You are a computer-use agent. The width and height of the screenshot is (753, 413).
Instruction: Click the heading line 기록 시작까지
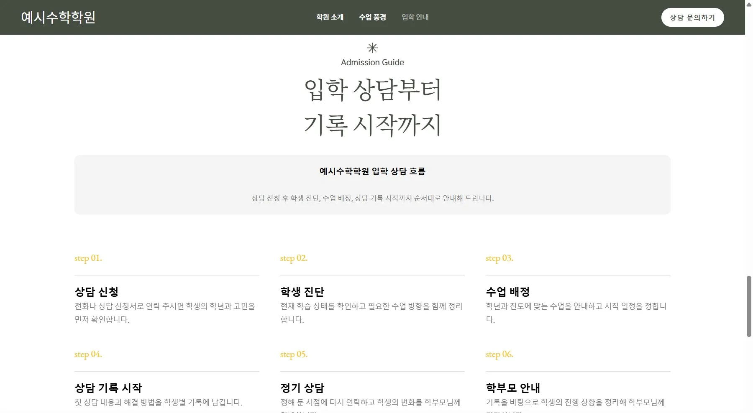click(x=372, y=125)
